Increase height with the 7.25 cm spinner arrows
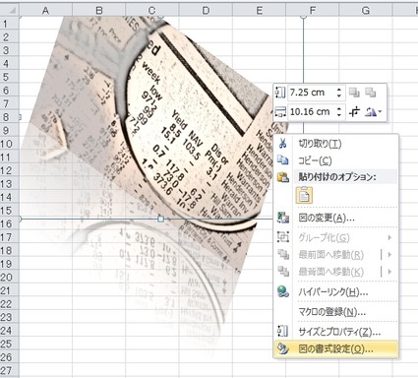Image resolution: width=418 pixels, height=378 pixels. point(339,90)
